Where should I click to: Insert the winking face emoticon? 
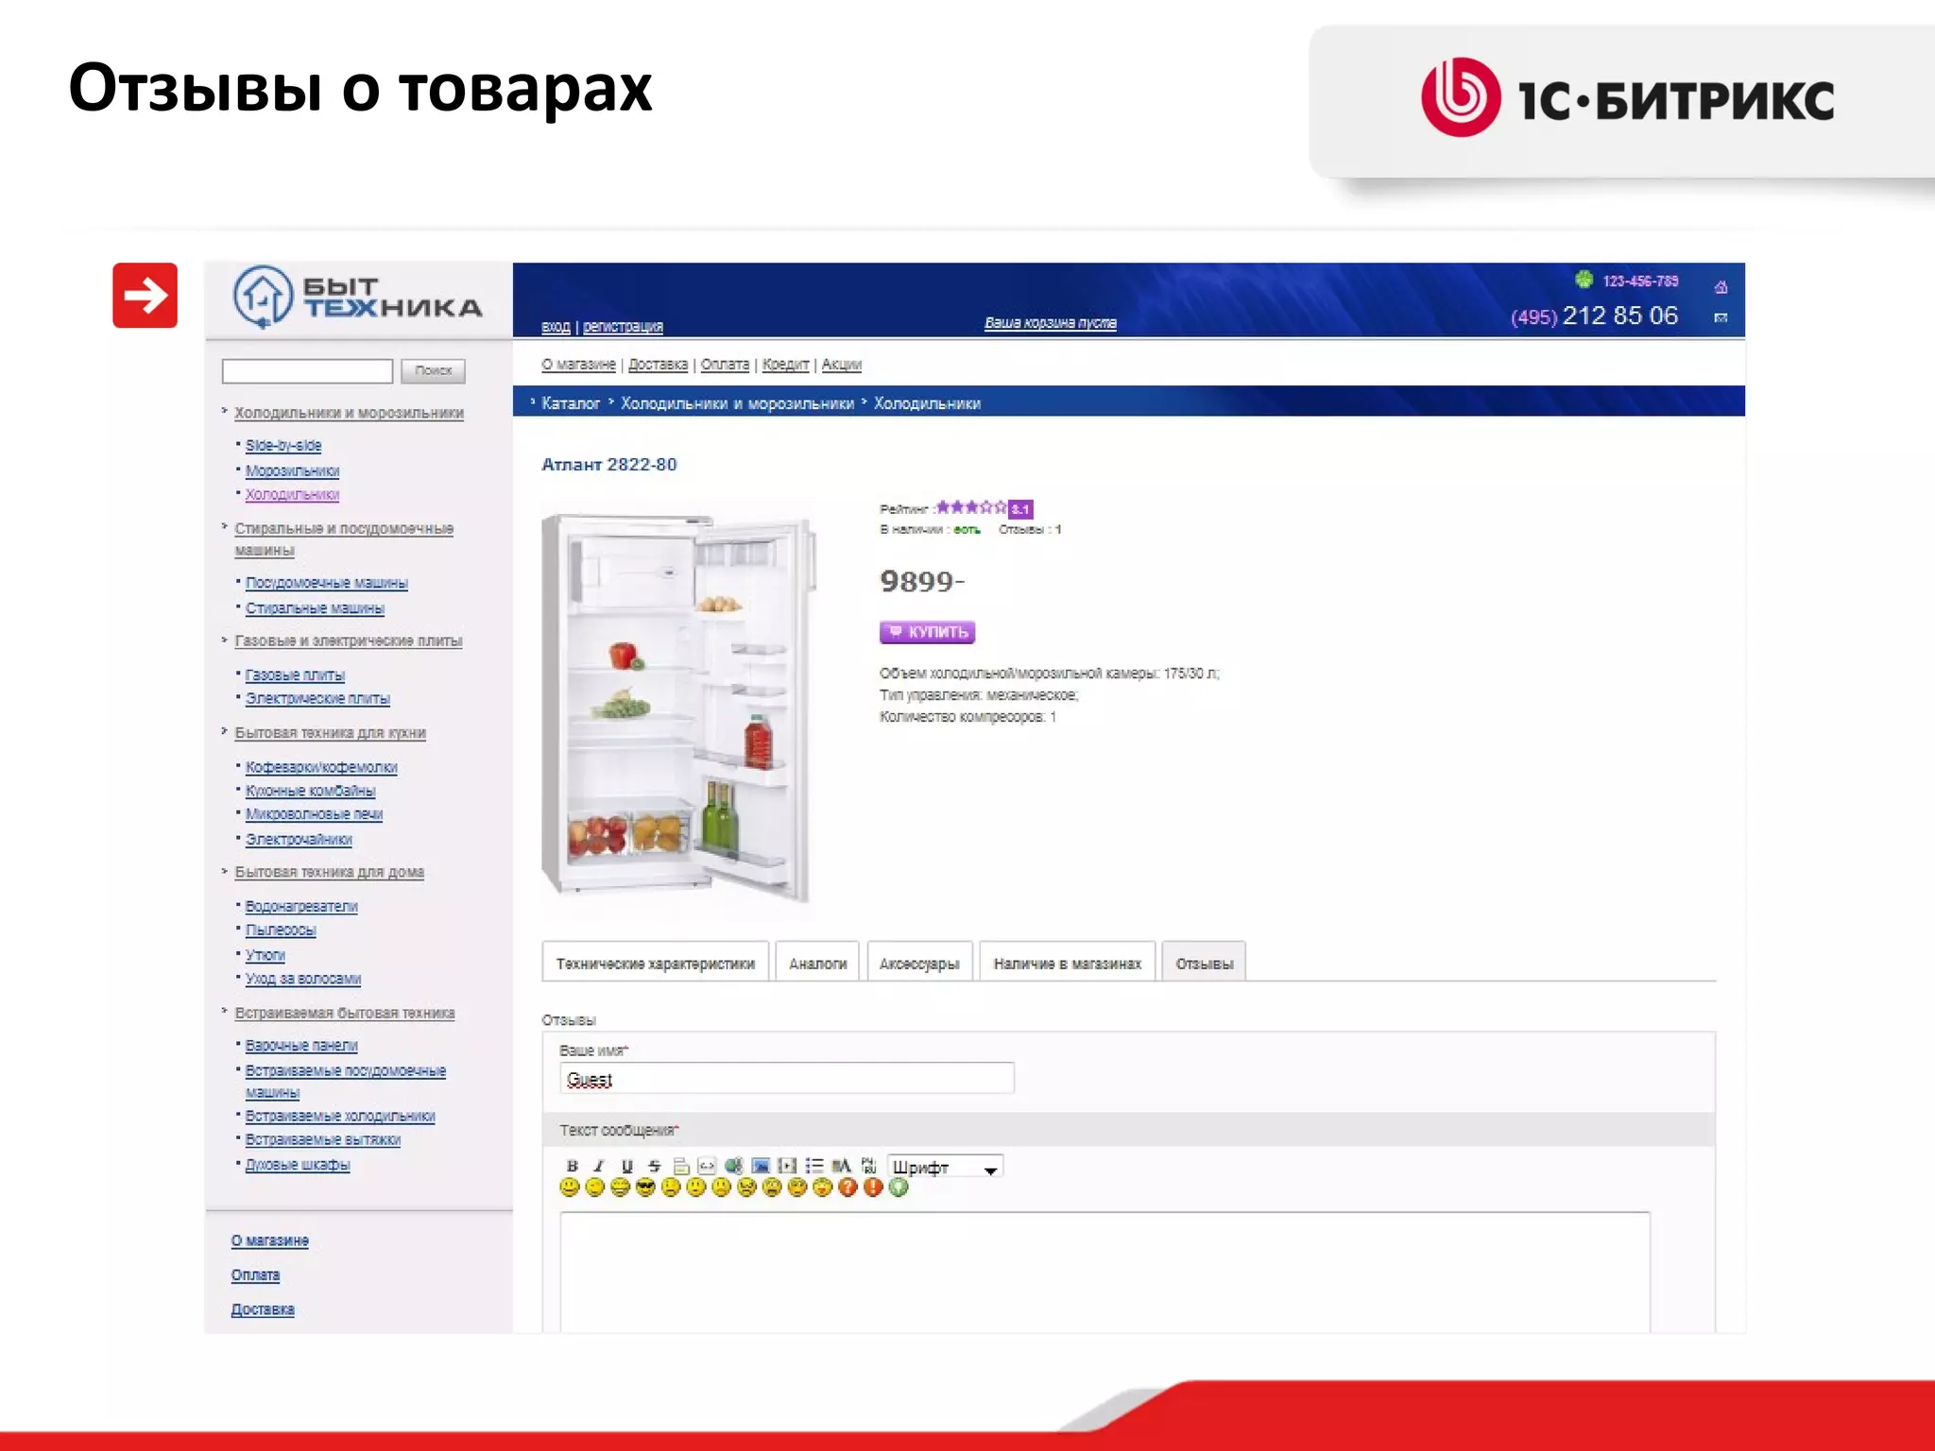594,1187
